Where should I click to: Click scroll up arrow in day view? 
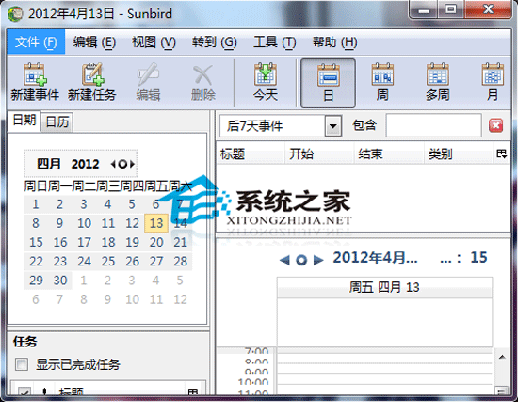(502, 357)
